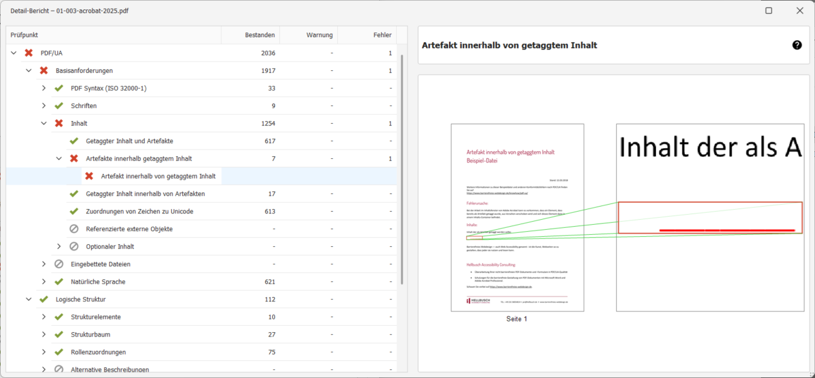
Task: Collapse the Logische Struktur section
Action: pos(29,300)
